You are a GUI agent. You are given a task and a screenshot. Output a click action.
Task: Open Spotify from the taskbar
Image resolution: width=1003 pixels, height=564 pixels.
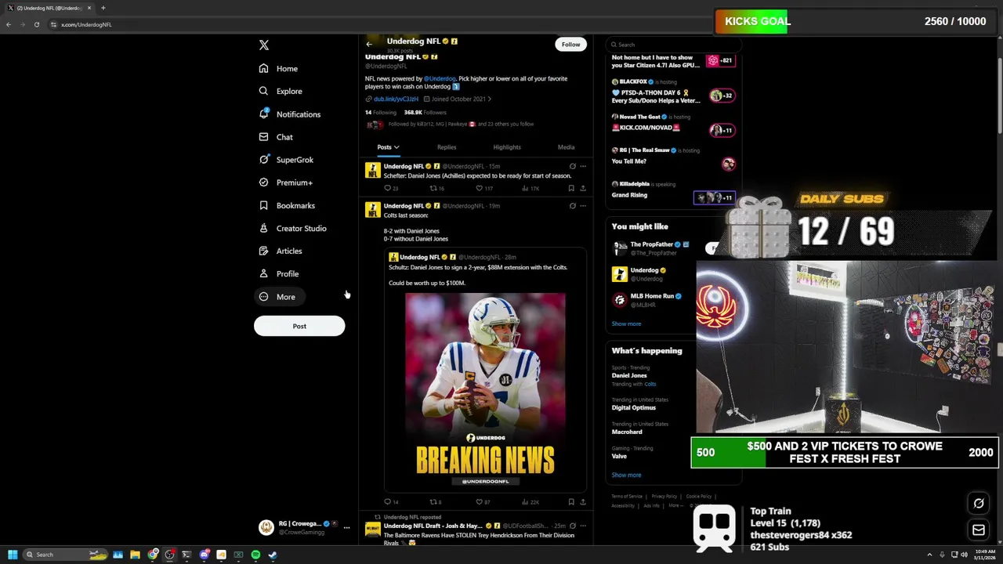[255, 555]
